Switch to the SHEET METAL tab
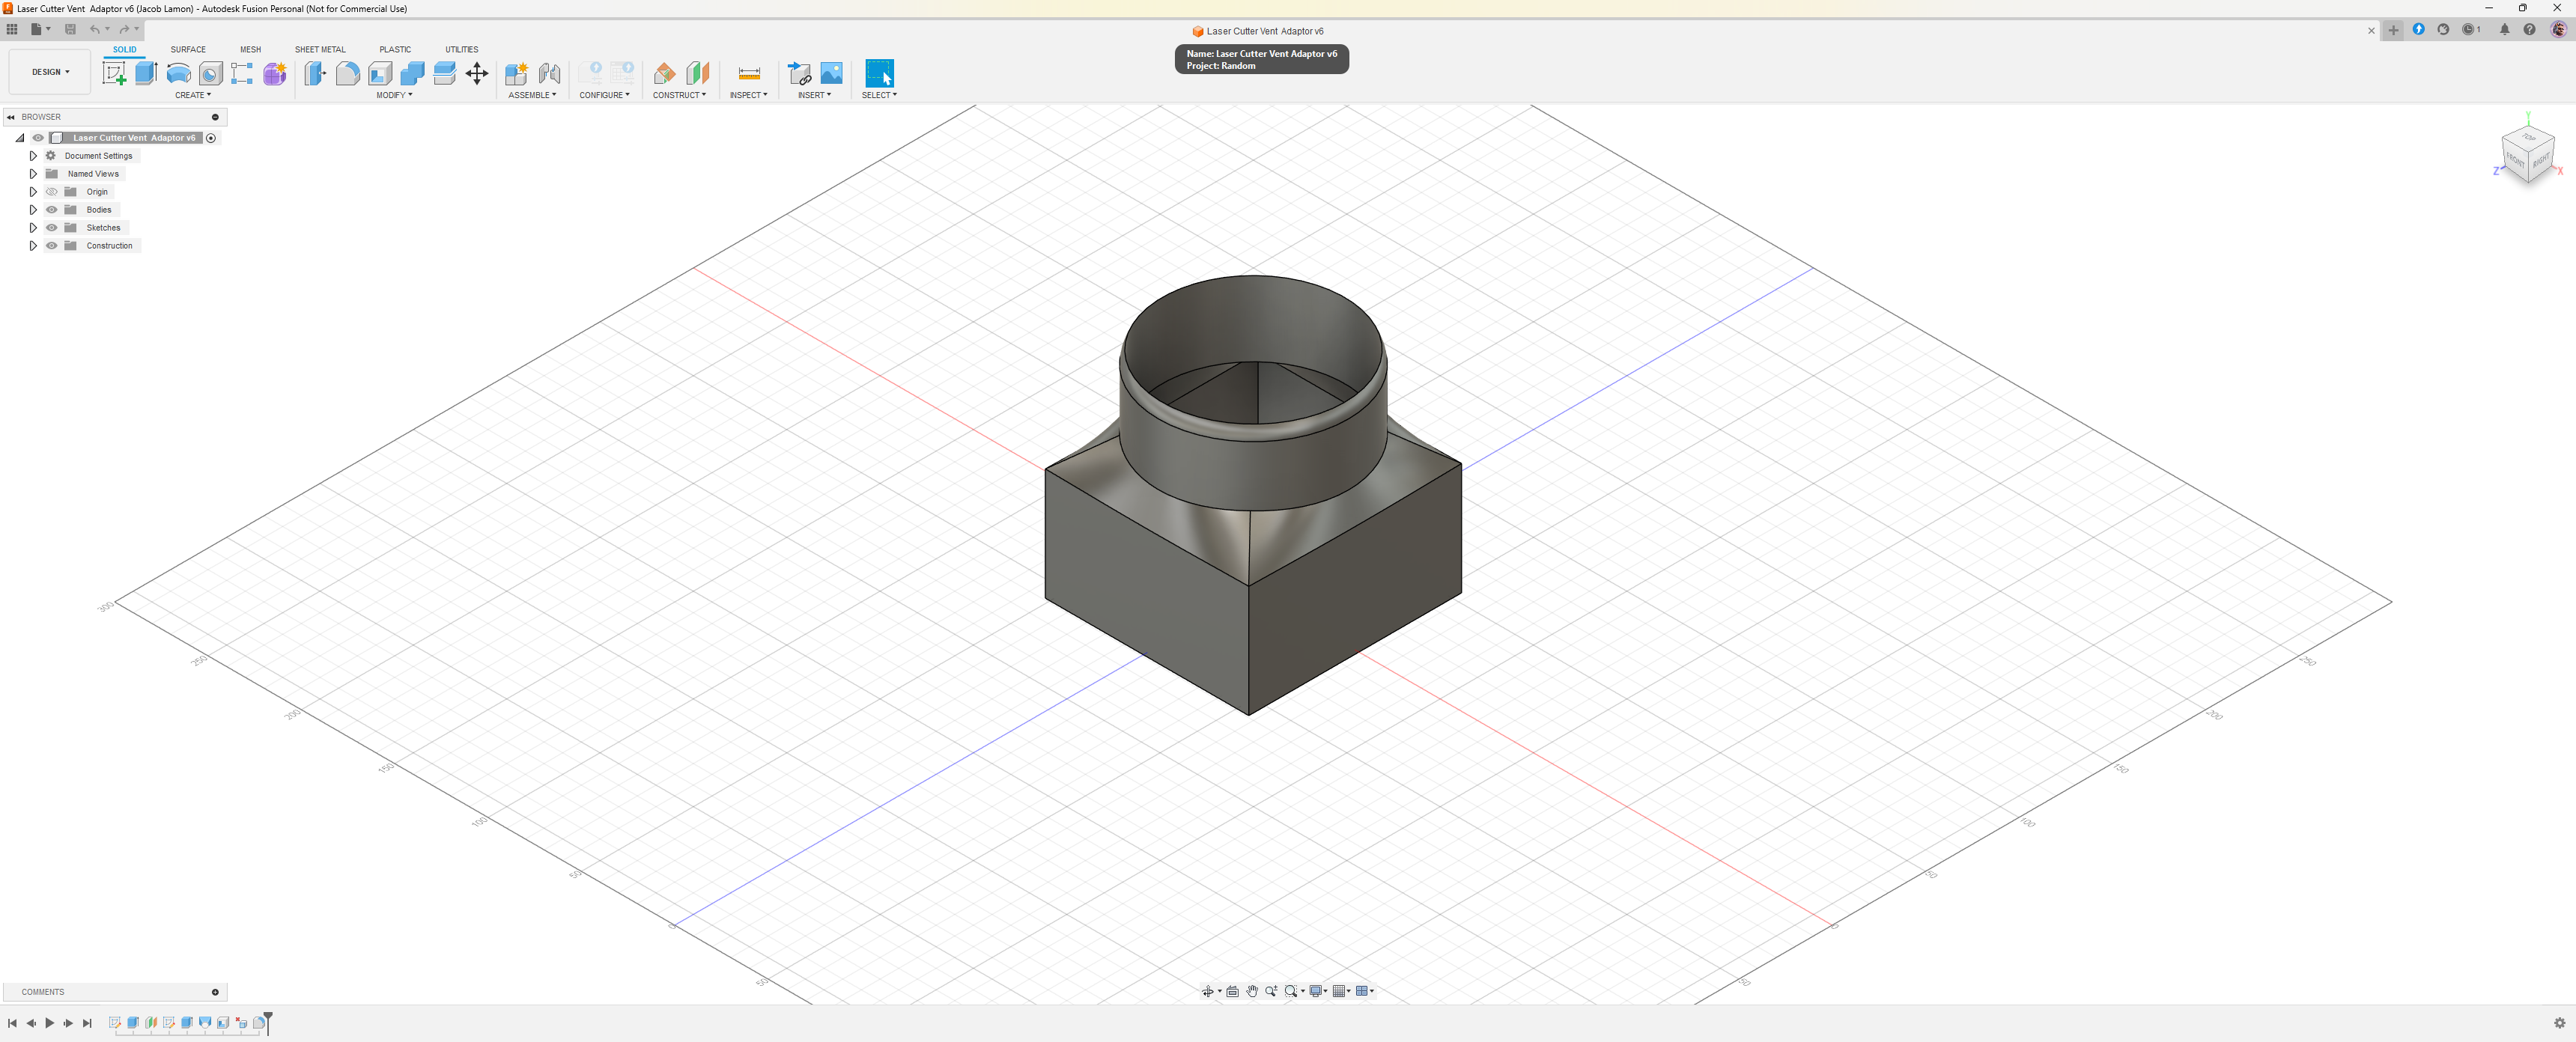Screen dimensions: 2576x1042 [320, 49]
